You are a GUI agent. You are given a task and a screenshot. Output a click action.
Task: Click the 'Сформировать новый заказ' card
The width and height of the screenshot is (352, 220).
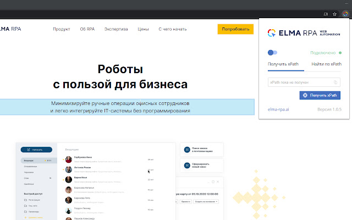pyautogui.click(x=202, y=166)
